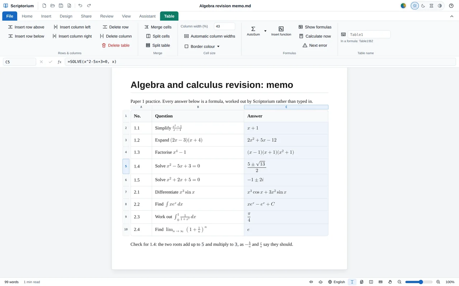Screen dimensions: 459x286
Task: Turn on the high contrast theme
Action: pyautogui.click(x=440, y=6)
